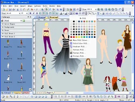135x102 pixels.
Task: Select the Dress 7-2 thumbnail
Action: click(21, 43)
